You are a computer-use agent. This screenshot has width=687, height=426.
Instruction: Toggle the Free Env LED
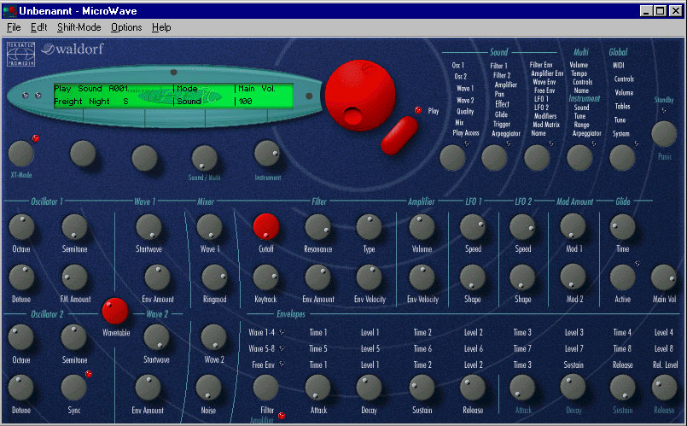coord(282,365)
